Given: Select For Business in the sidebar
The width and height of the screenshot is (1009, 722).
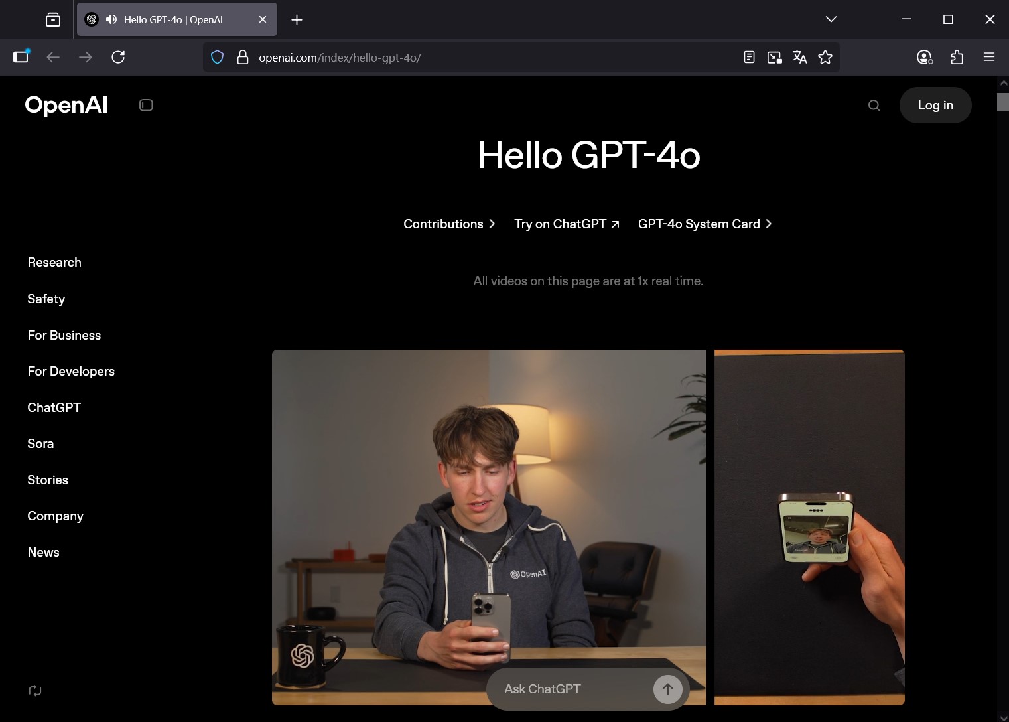Looking at the screenshot, I should pos(64,335).
